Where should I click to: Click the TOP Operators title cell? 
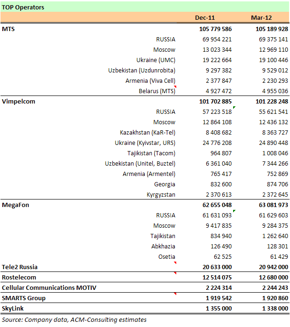pos(23,8)
